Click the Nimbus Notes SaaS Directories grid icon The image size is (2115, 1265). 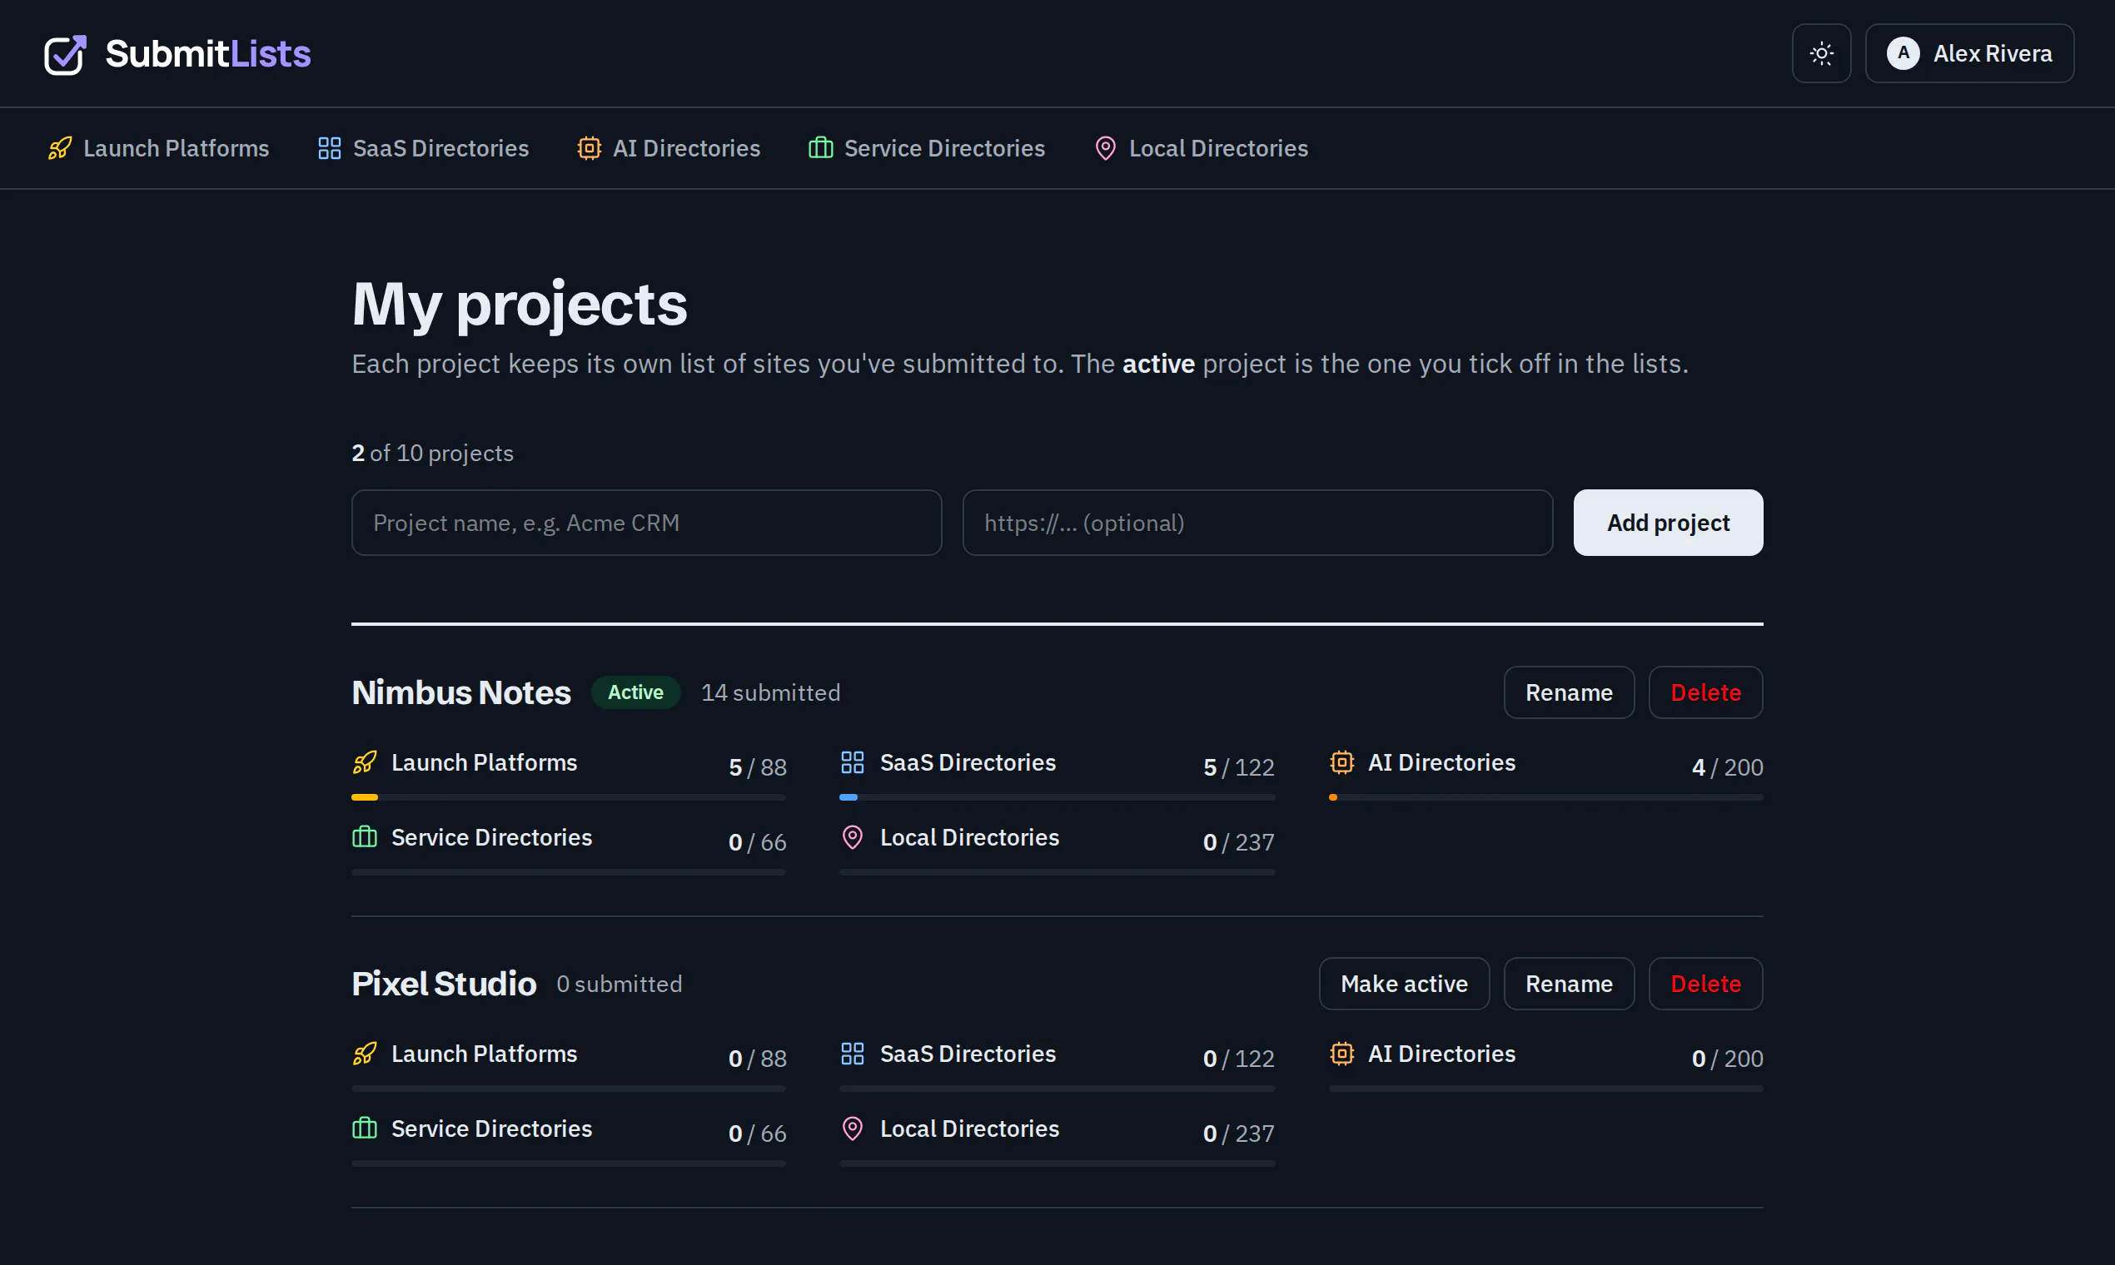(853, 762)
